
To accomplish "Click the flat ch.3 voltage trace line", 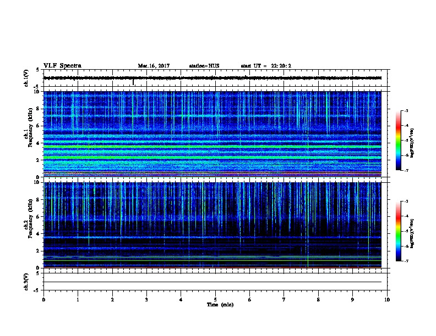I will click(212, 282).
